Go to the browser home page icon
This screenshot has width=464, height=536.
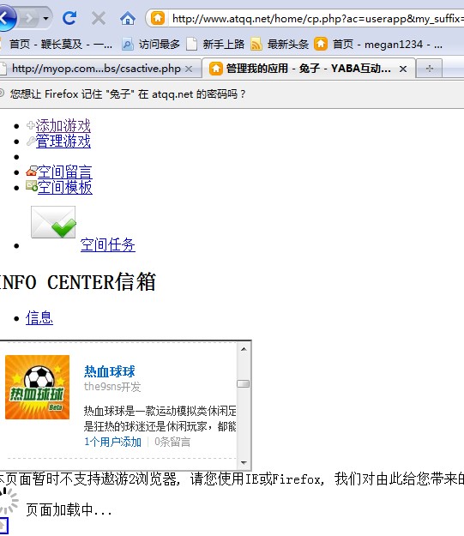[x=128, y=18]
